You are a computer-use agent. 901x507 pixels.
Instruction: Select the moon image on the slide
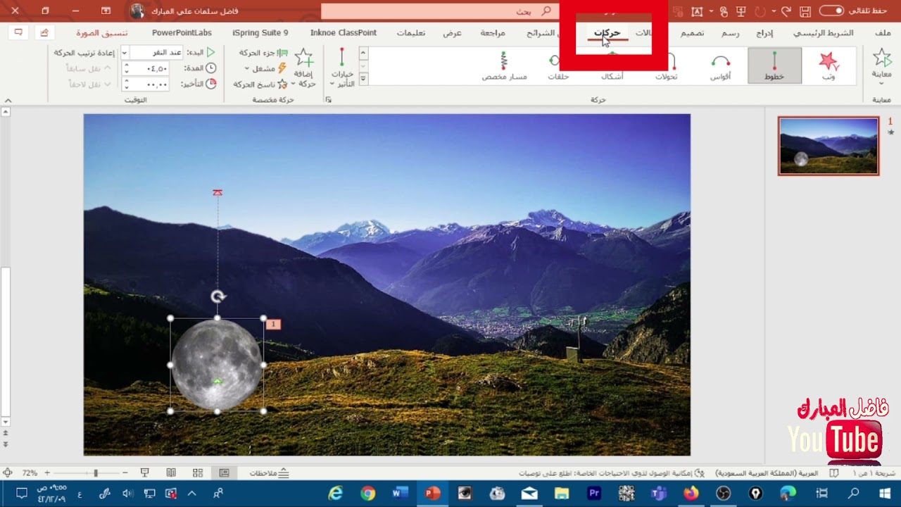(217, 365)
